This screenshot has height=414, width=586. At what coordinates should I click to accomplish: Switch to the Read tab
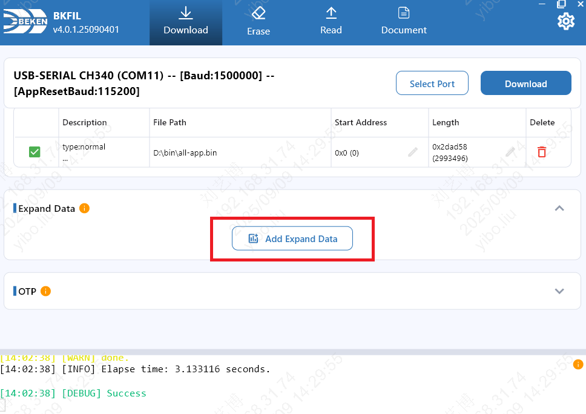click(331, 22)
